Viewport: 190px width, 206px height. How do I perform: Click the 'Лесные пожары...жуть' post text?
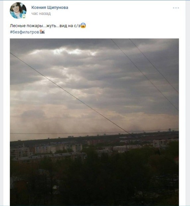[x=33, y=26]
